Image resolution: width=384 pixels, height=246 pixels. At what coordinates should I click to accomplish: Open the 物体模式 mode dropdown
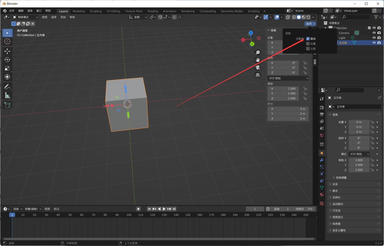coord(25,17)
